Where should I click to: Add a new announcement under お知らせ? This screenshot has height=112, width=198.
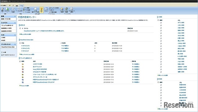pos(25,34)
